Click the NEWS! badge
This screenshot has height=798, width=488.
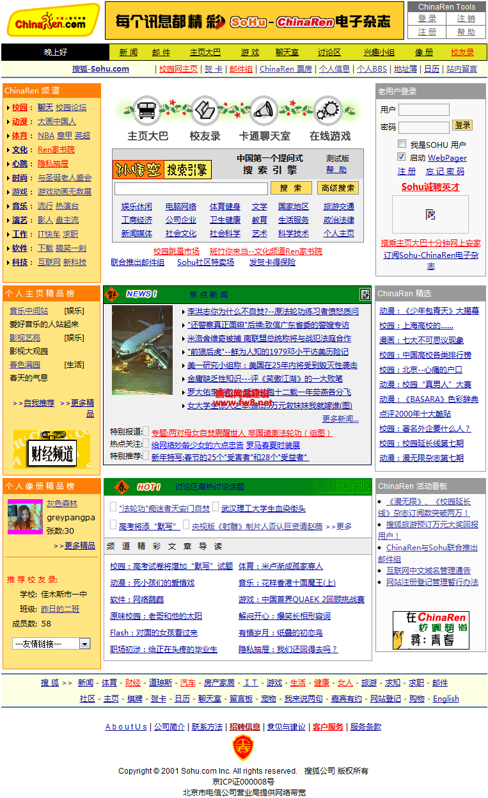pyautogui.click(x=141, y=294)
